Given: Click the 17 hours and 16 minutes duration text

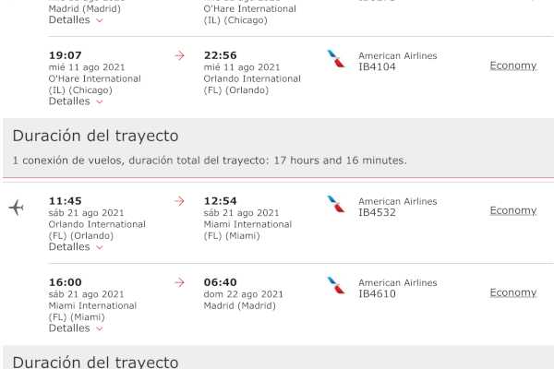Looking at the screenshot, I should click(340, 161).
